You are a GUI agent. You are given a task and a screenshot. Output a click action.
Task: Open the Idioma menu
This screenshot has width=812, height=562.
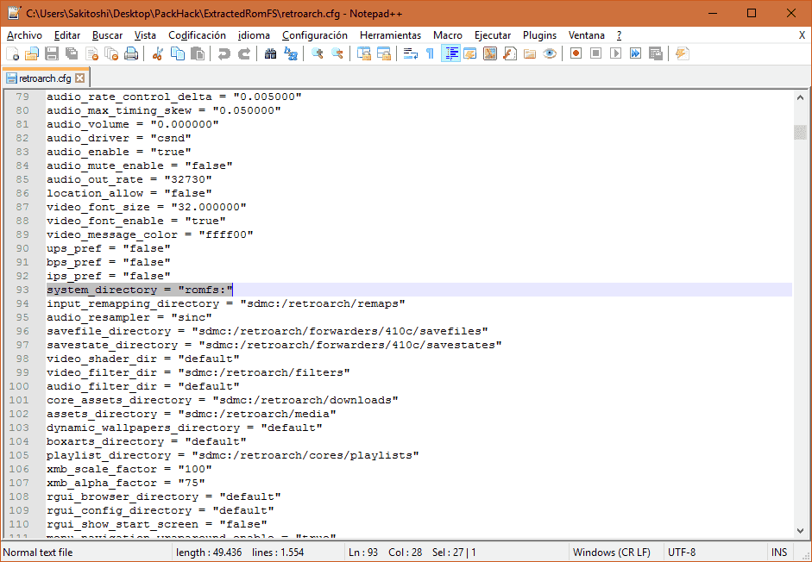[x=254, y=35]
